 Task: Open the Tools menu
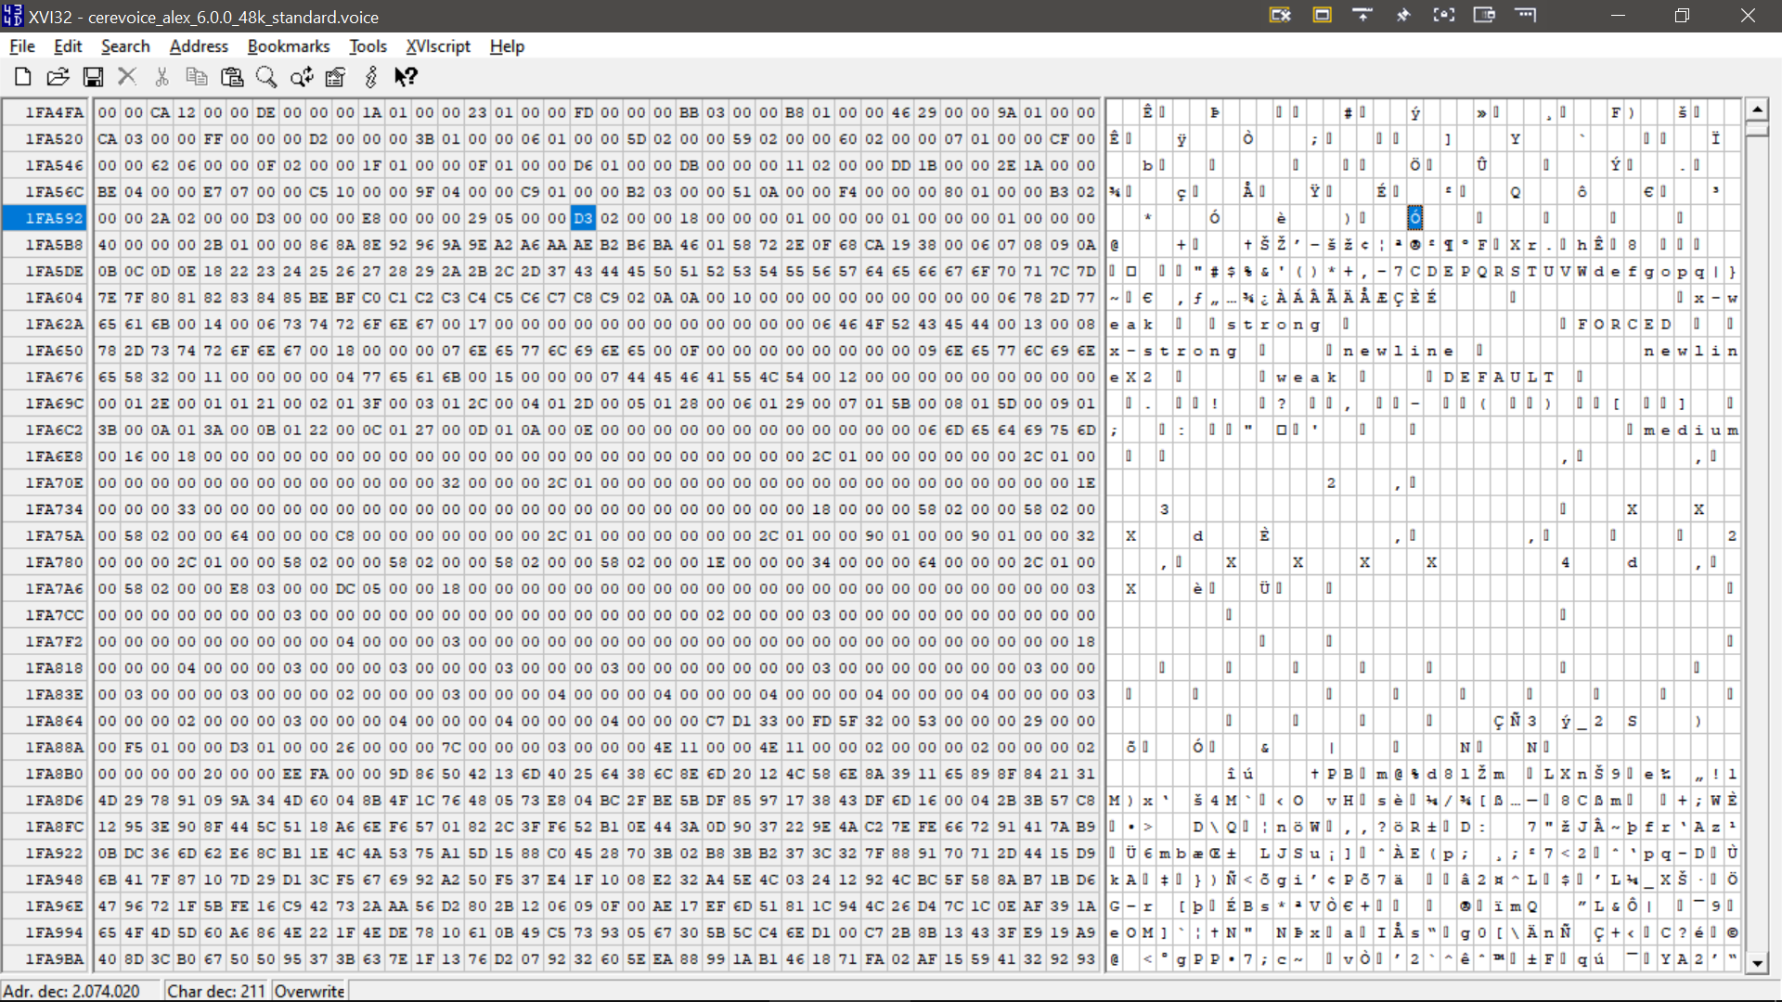pyautogui.click(x=368, y=46)
